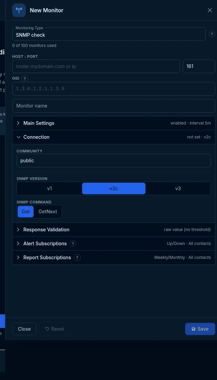This screenshot has width=217, height=380.
Task: Select SNMP version v3
Action: [x=178, y=188]
